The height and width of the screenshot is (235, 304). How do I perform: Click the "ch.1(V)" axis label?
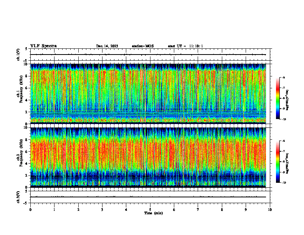[x=18, y=55]
